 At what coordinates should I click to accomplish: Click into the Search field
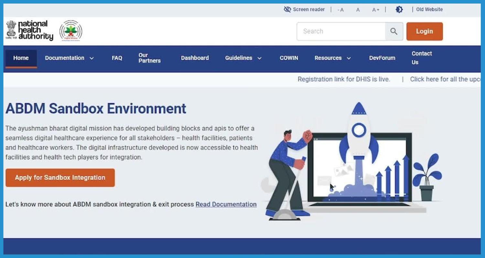click(341, 31)
